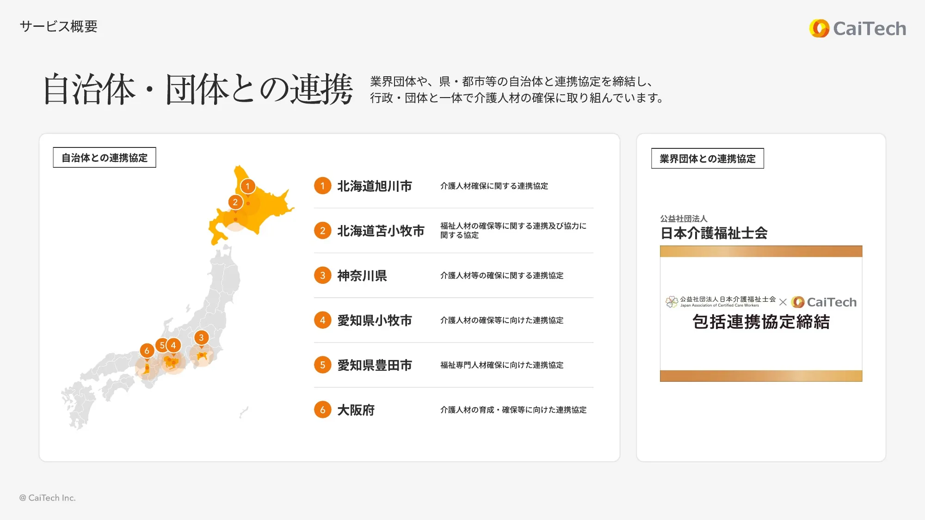Click 介護人材等の確保に関する連携協定 description
This screenshot has width=925, height=520.
point(502,275)
